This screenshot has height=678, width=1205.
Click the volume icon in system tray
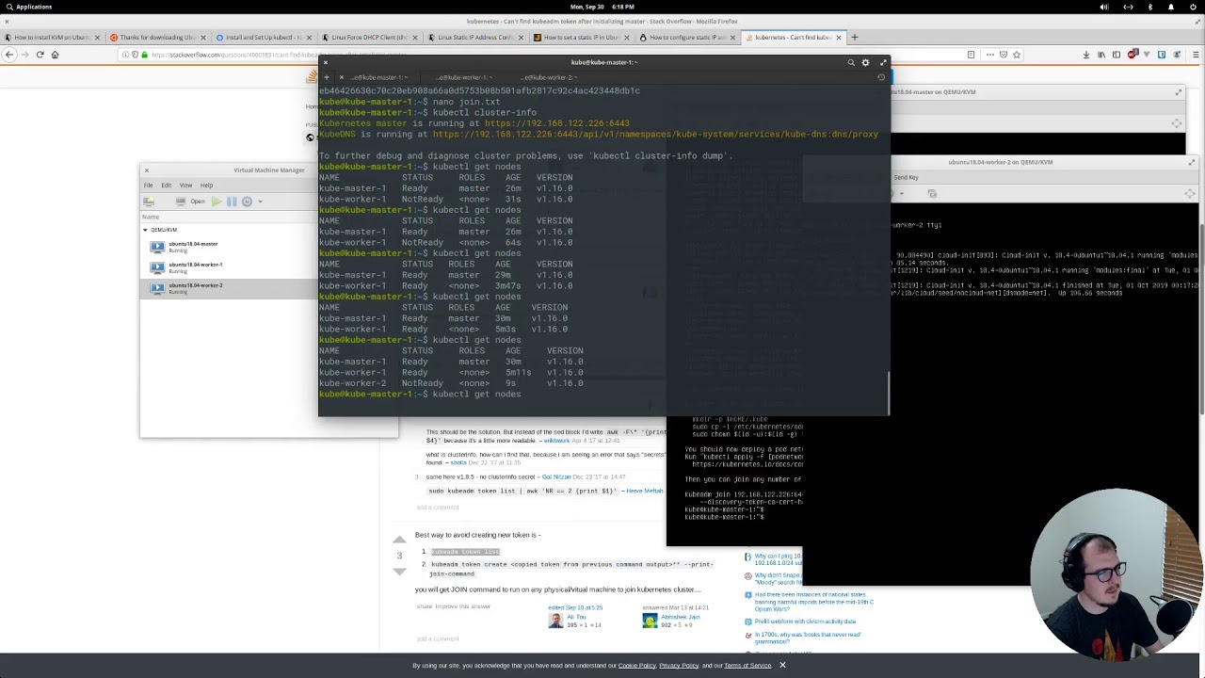pos(1104,7)
